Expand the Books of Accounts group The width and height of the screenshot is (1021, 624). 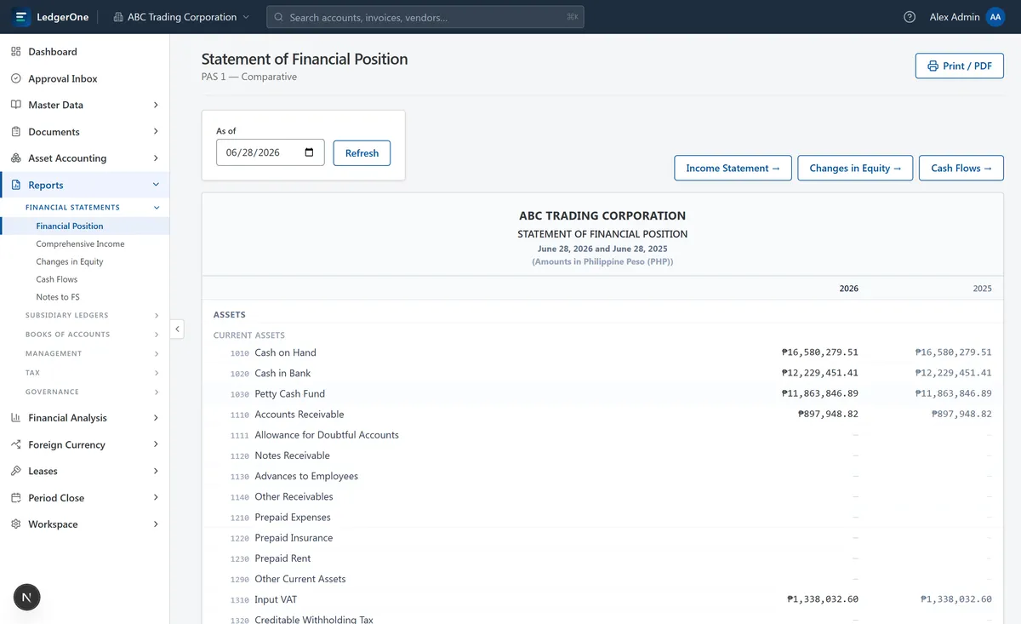(x=157, y=335)
